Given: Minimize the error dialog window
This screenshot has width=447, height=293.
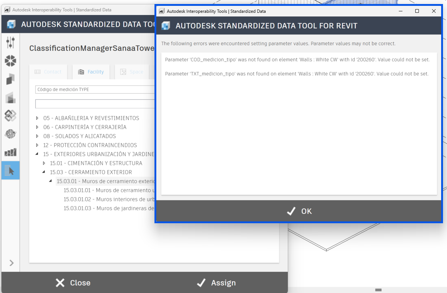Looking at the screenshot, I should (401, 11).
